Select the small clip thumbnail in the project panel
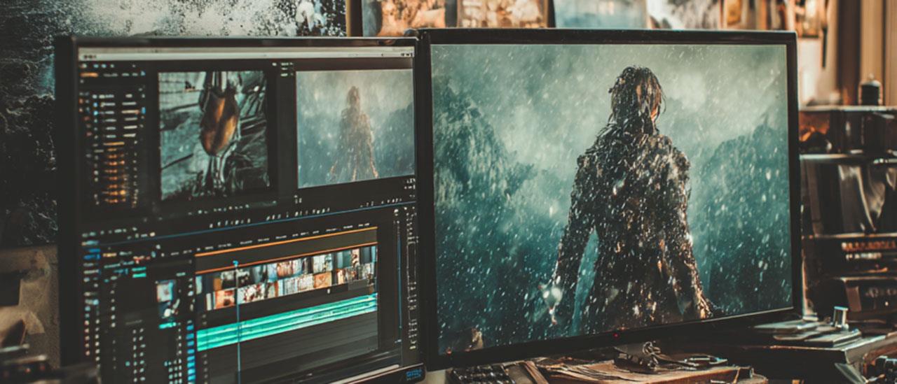The width and height of the screenshot is (897, 384). pos(166,291)
